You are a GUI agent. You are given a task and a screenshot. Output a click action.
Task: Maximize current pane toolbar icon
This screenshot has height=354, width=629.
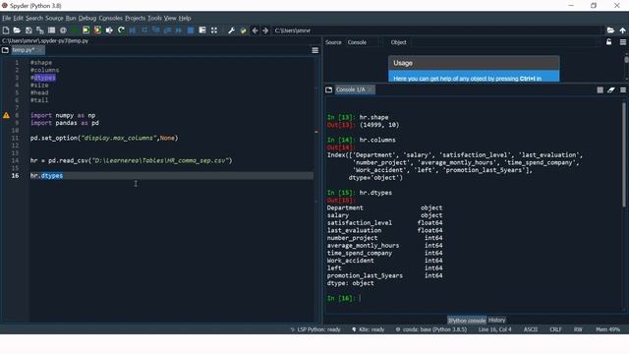[x=202, y=30]
